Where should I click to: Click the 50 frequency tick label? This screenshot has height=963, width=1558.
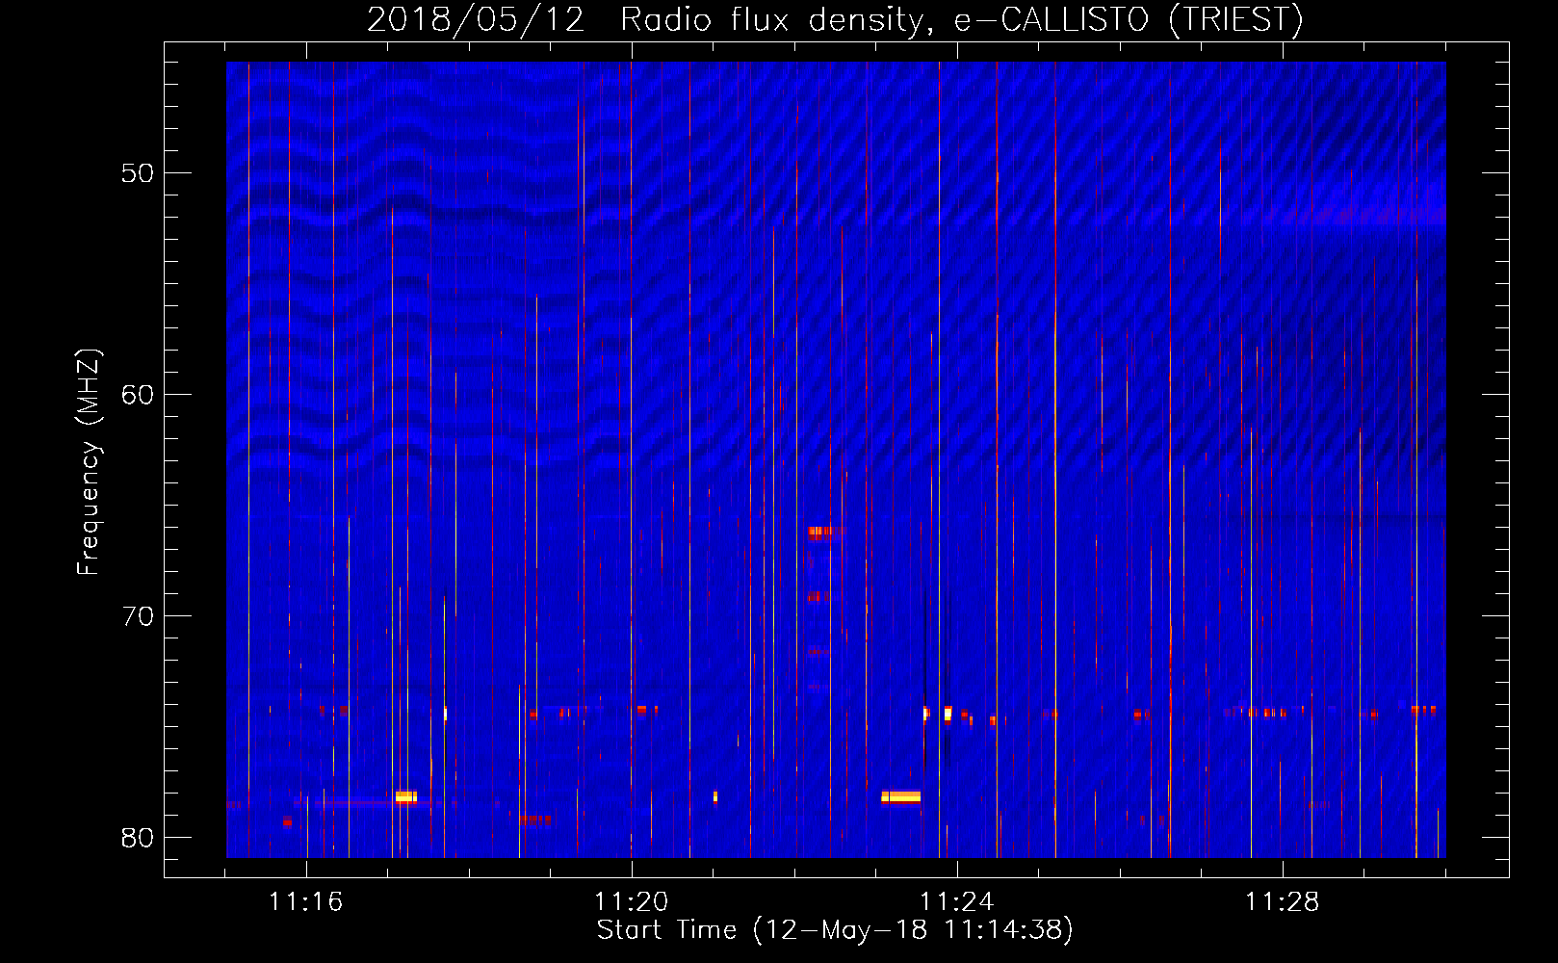click(138, 173)
